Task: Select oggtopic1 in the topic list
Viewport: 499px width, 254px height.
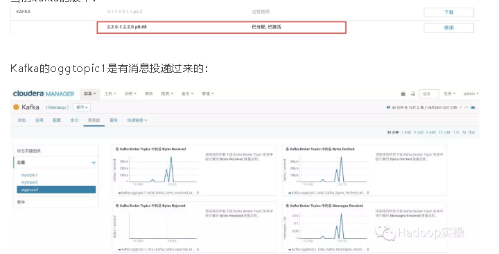Action: [x=56, y=190]
